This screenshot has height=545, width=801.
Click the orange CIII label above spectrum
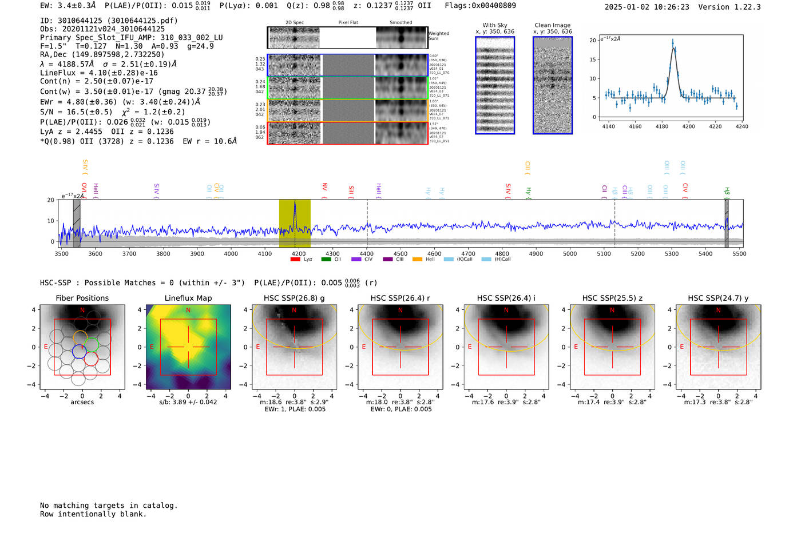(528, 168)
